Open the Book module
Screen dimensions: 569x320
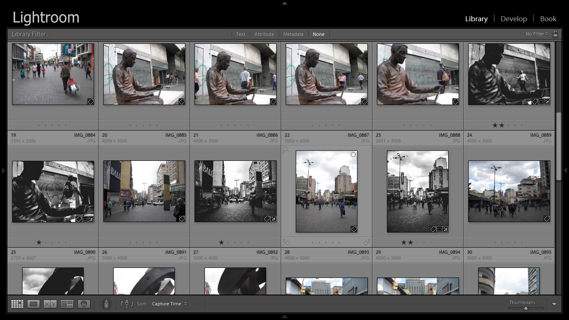[548, 19]
